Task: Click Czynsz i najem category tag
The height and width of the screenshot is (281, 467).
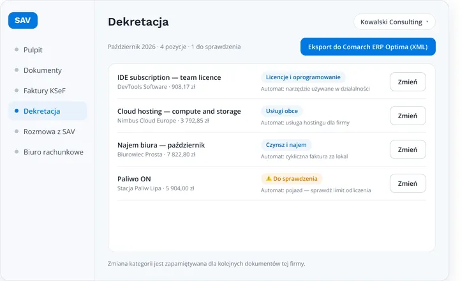Action: [286, 145]
